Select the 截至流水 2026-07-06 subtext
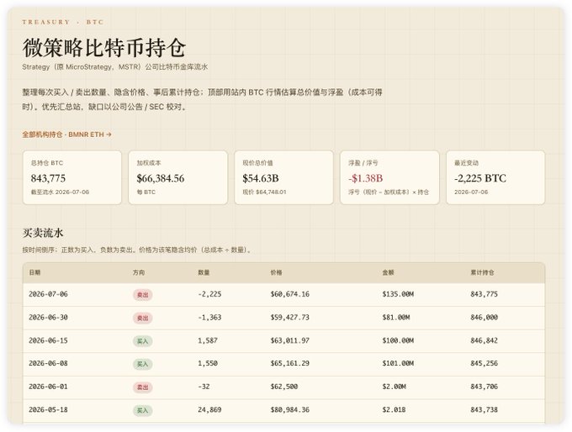Image resolution: width=572 pixels, height=432 pixels. 60,192
